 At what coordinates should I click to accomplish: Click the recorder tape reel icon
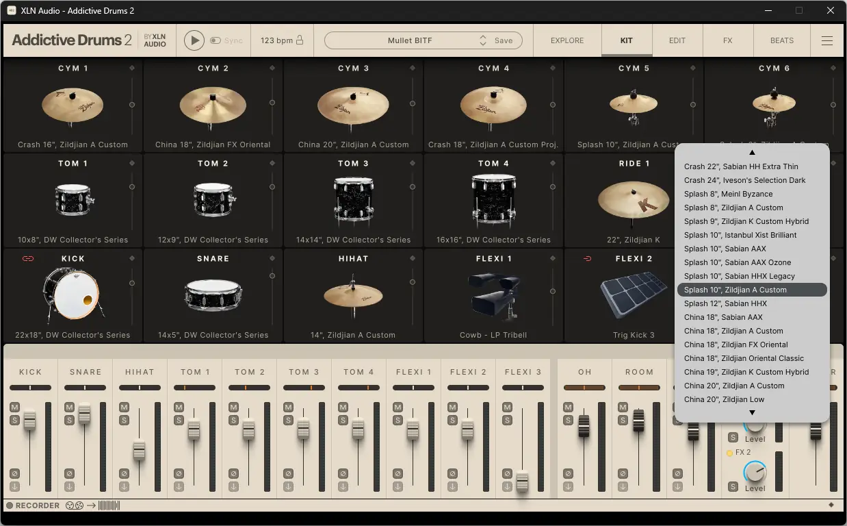click(x=75, y=505)
